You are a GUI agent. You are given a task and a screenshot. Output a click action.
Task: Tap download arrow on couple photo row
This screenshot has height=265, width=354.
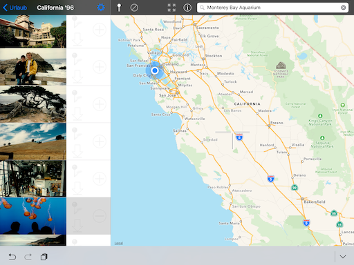77,77
